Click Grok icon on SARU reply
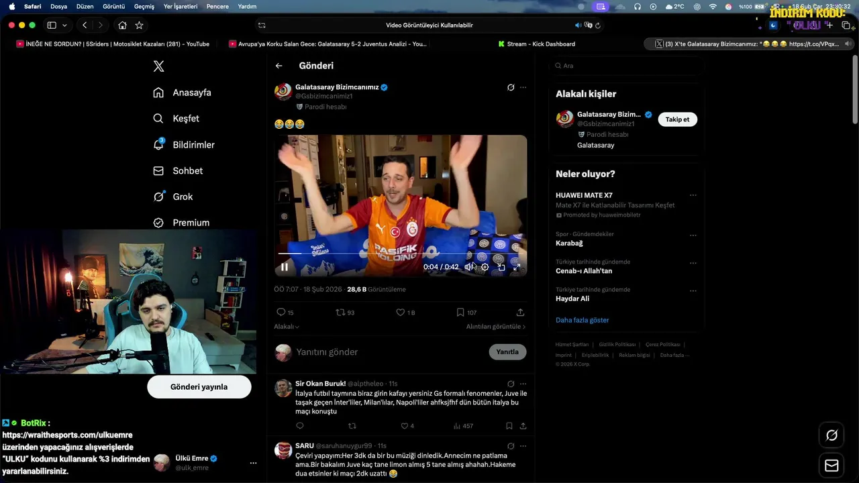Viewport: 859px width, 483px height. pyautogui.click(x=511, y=446)
